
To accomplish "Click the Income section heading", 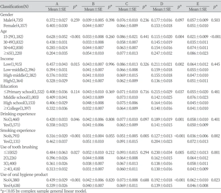I will coord(7,59).
